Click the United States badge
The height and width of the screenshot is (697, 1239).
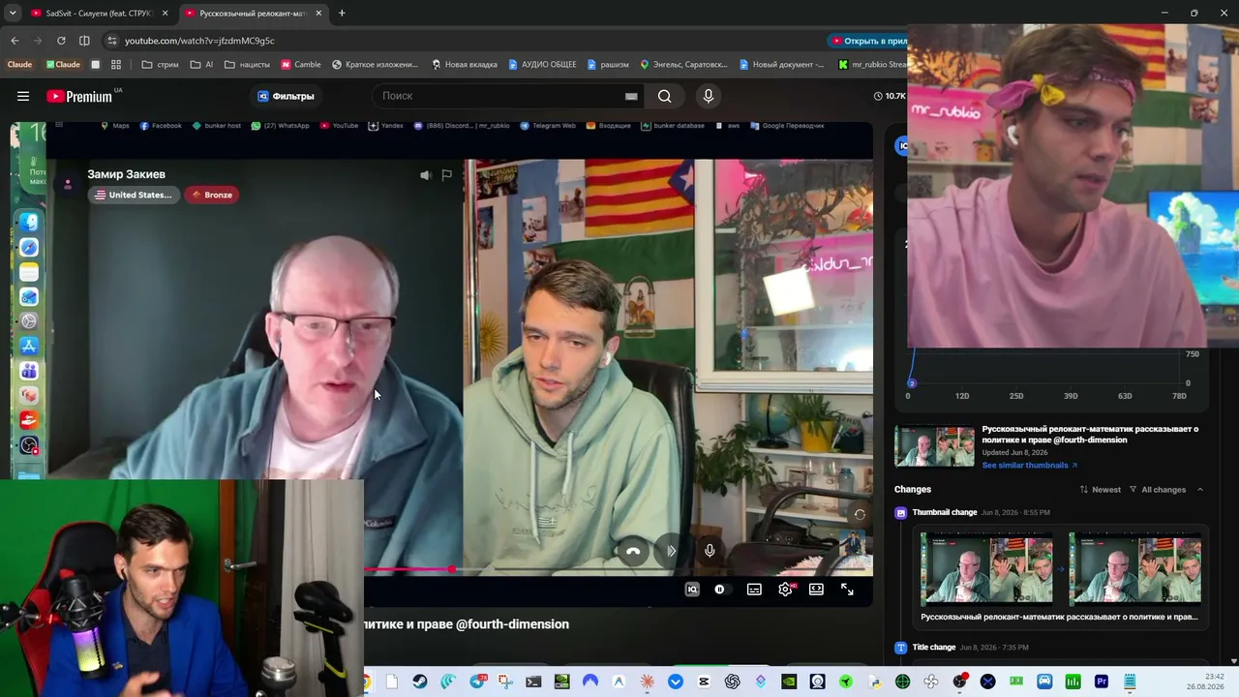pyautogui.click(x=134, y=195)
